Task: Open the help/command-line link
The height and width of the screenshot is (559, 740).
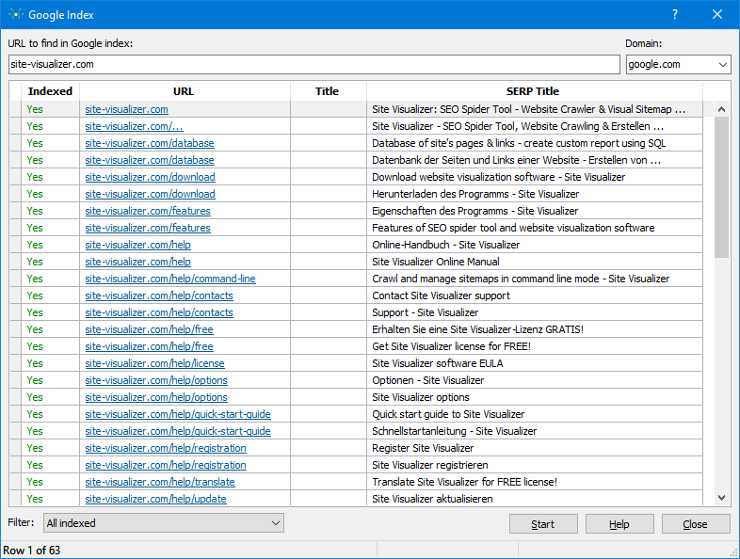Action: (x=170, y=279)
